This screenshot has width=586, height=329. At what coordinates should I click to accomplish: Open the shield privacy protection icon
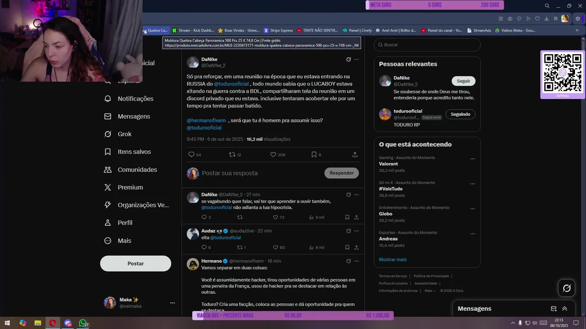pos(519,19)
